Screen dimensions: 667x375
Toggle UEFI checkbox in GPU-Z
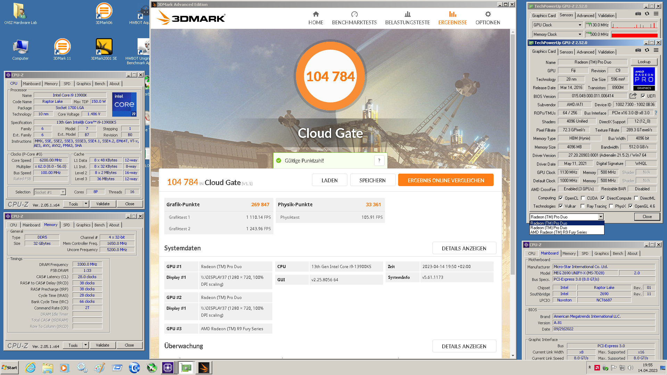click(x=643, y=96)
